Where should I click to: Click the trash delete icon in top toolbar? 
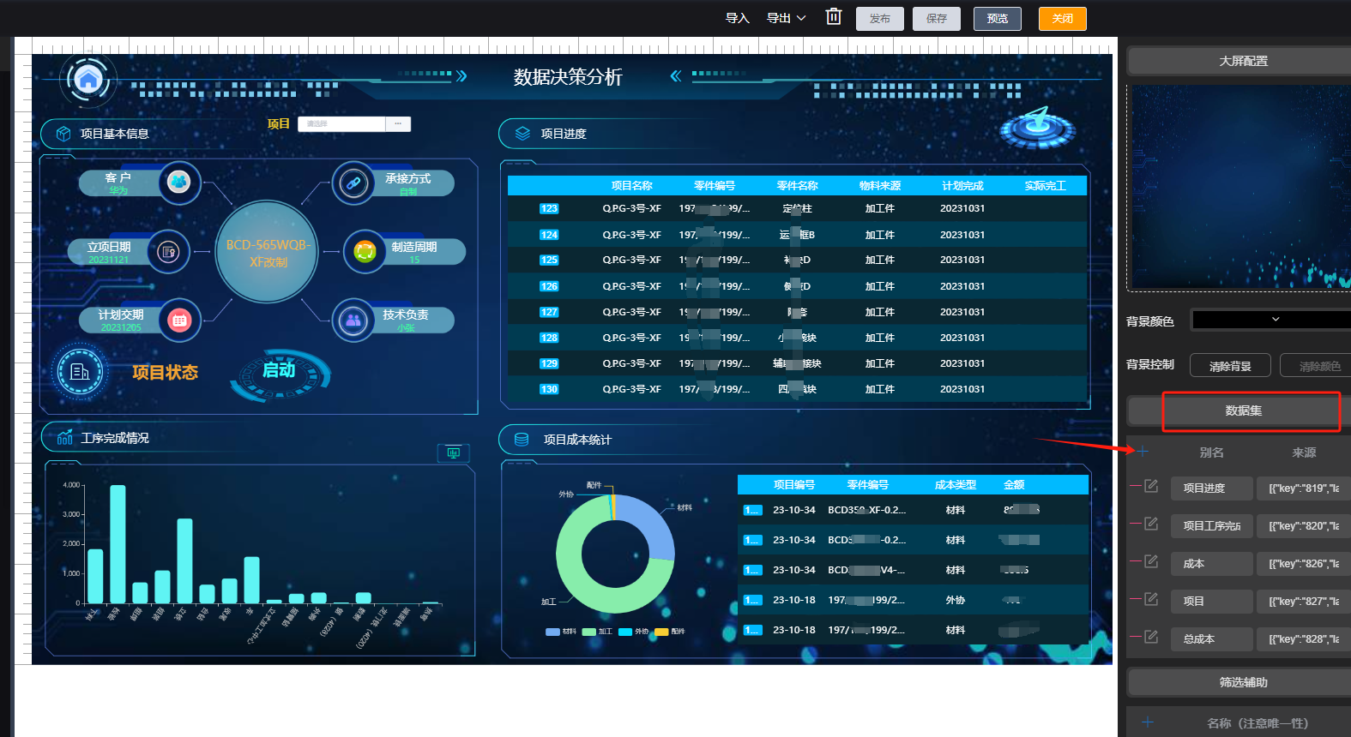coord(833,17)
